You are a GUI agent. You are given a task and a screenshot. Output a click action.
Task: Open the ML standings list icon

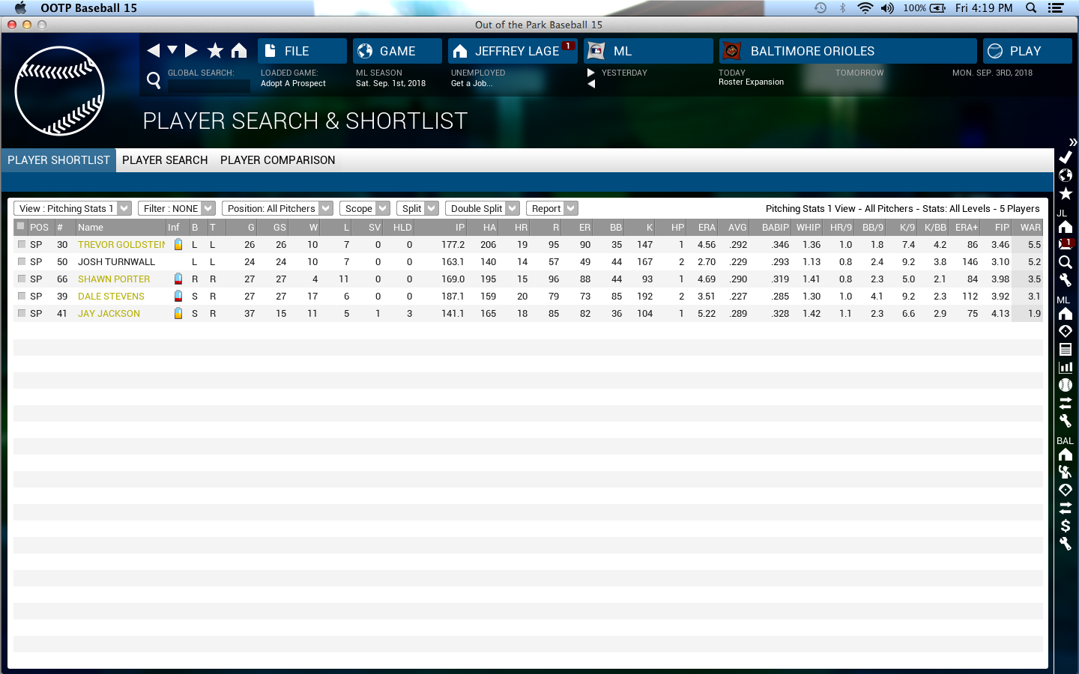click(1065, 349)
